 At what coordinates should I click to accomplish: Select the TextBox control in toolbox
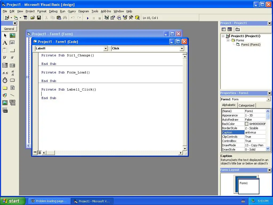(12, 43)
